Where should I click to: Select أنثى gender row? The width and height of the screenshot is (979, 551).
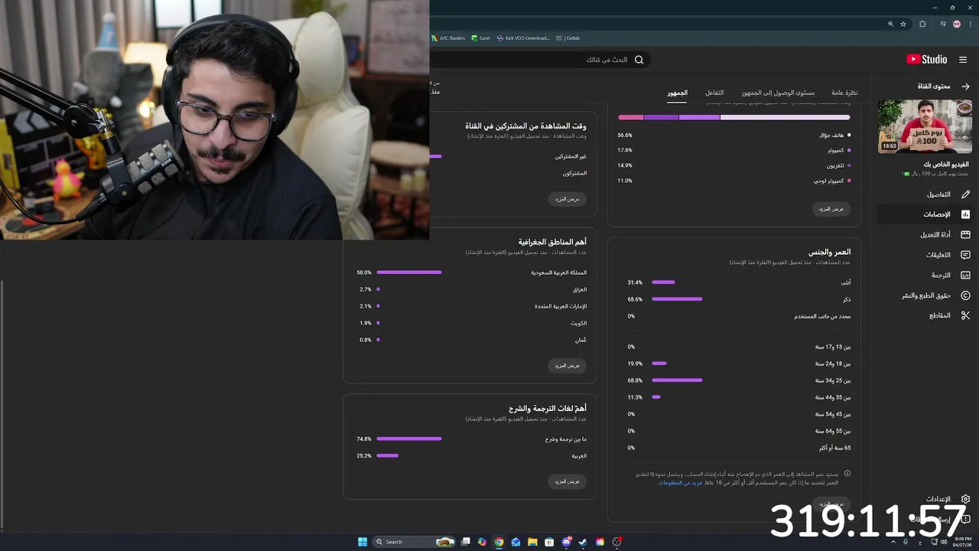[x=739, y=282]
